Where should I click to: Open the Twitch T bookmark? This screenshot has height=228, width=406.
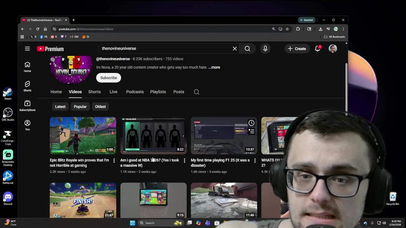pos(63,37)
